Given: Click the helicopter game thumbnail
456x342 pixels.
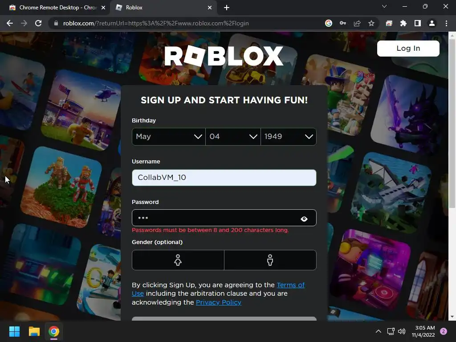Looking at the screenshot, I should click(x=81, y=110).
